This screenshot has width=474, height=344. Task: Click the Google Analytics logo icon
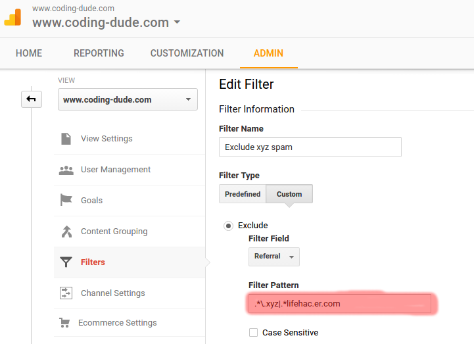point(12,17)
